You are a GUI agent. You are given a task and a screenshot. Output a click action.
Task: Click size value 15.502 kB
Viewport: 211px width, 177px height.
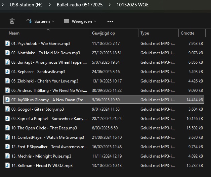[x=195, y=128]
